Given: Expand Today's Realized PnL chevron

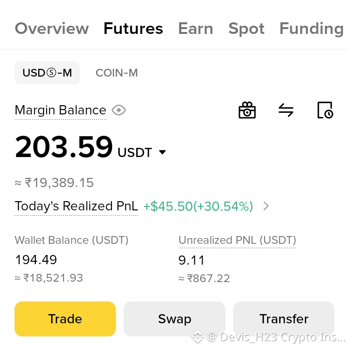Looking at the screenshot, I should [266, 206].
